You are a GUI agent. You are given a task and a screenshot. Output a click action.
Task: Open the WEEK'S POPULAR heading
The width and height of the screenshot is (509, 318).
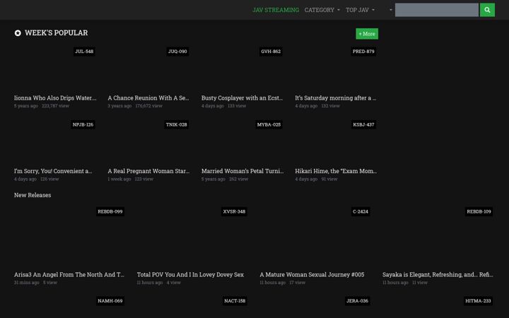[x=56, y=33]
